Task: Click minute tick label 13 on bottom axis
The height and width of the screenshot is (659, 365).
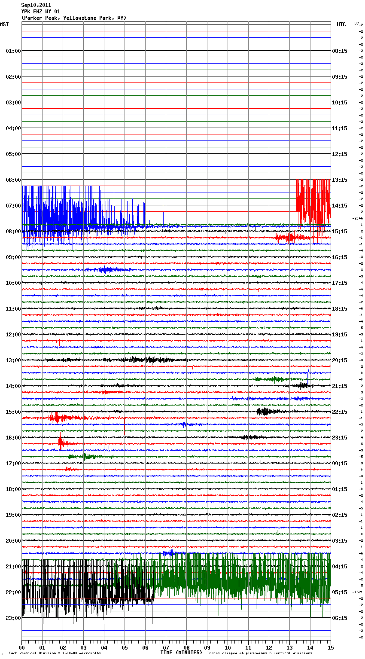Action: click(289, 647)
